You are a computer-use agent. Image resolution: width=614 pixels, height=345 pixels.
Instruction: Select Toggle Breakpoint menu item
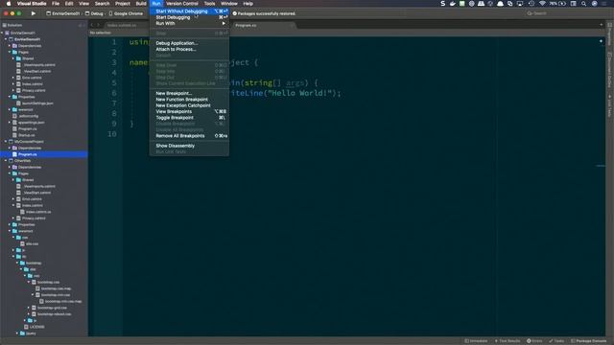coord(190,117)
